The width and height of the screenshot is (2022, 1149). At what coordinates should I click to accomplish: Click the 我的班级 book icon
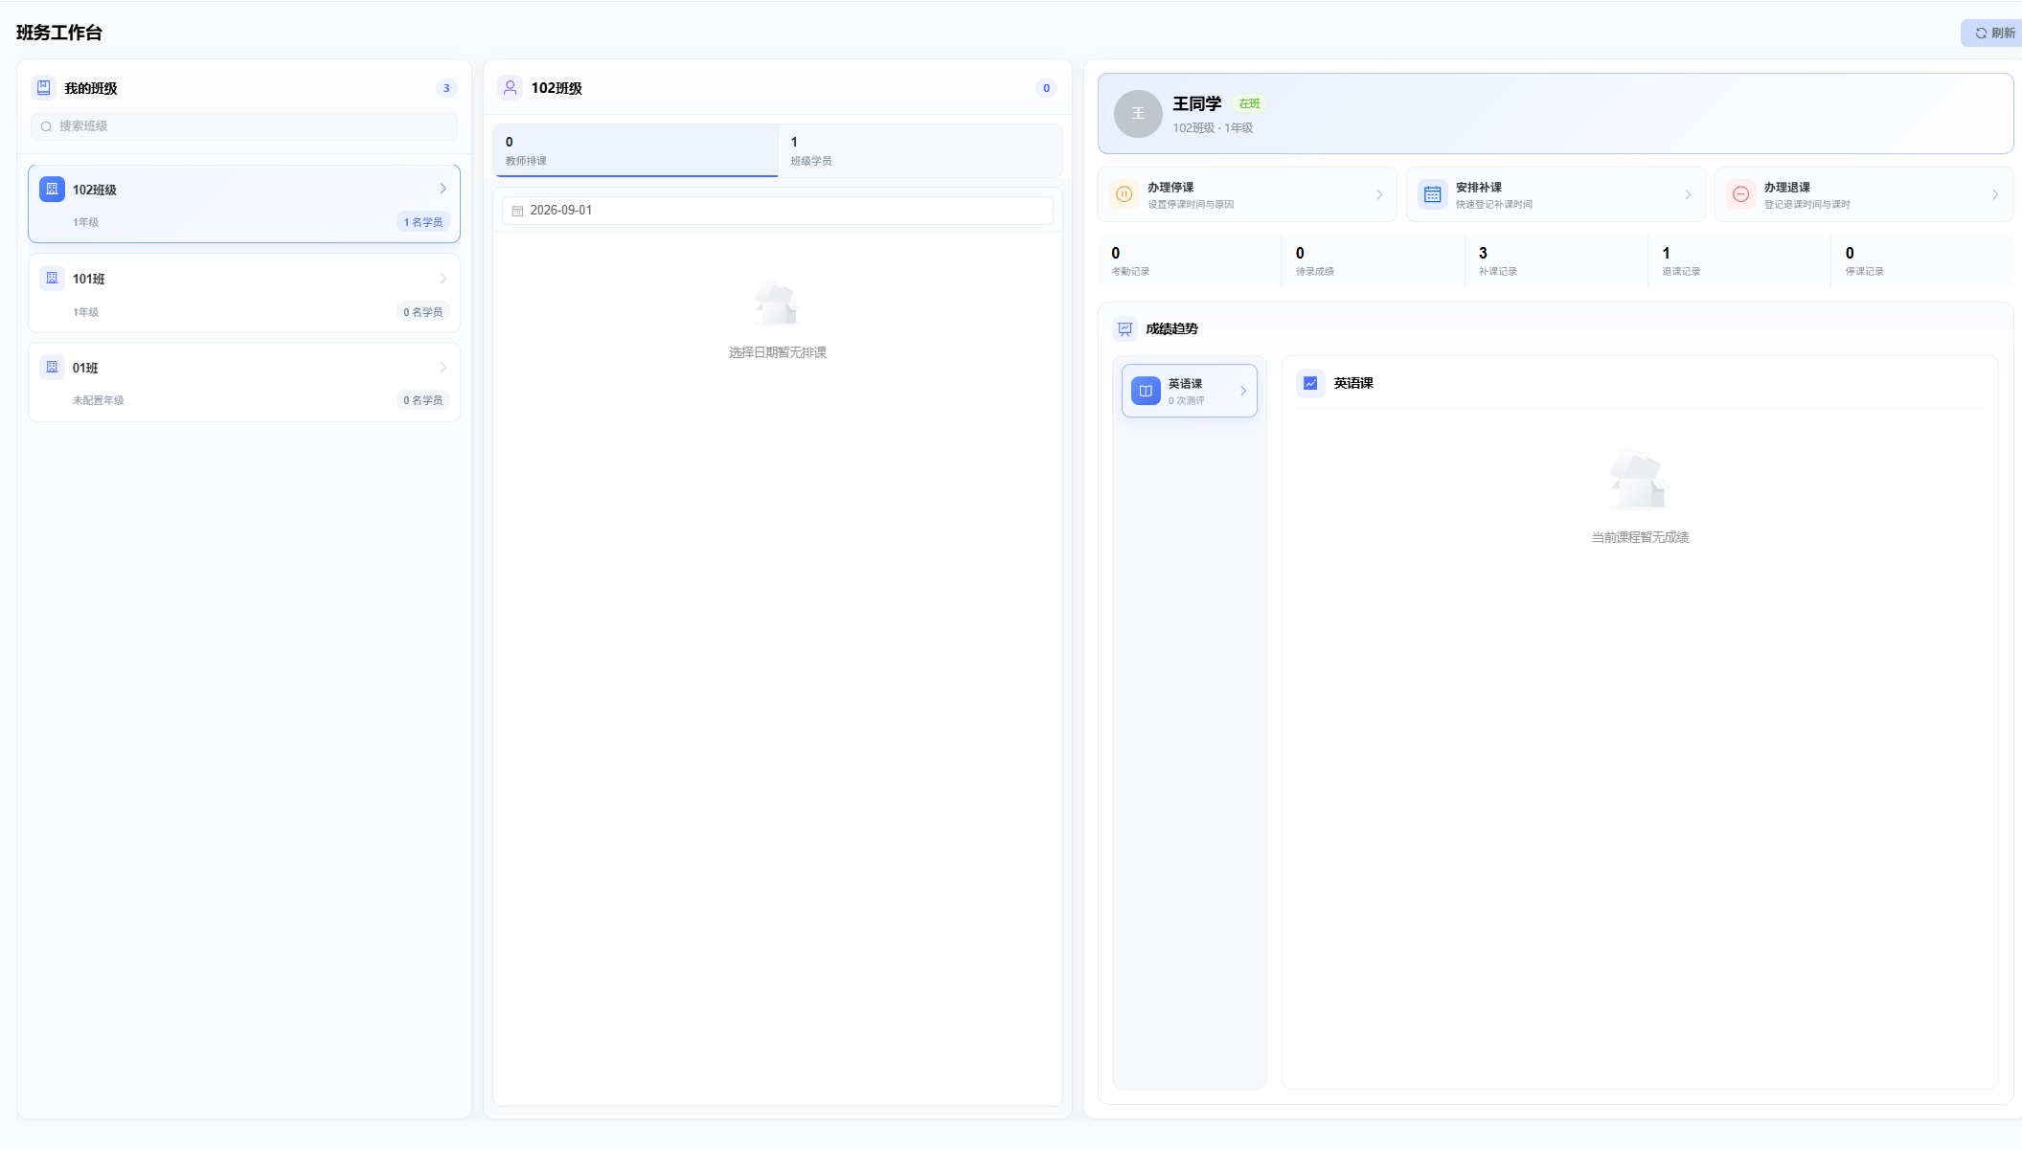tap(44, 88)
